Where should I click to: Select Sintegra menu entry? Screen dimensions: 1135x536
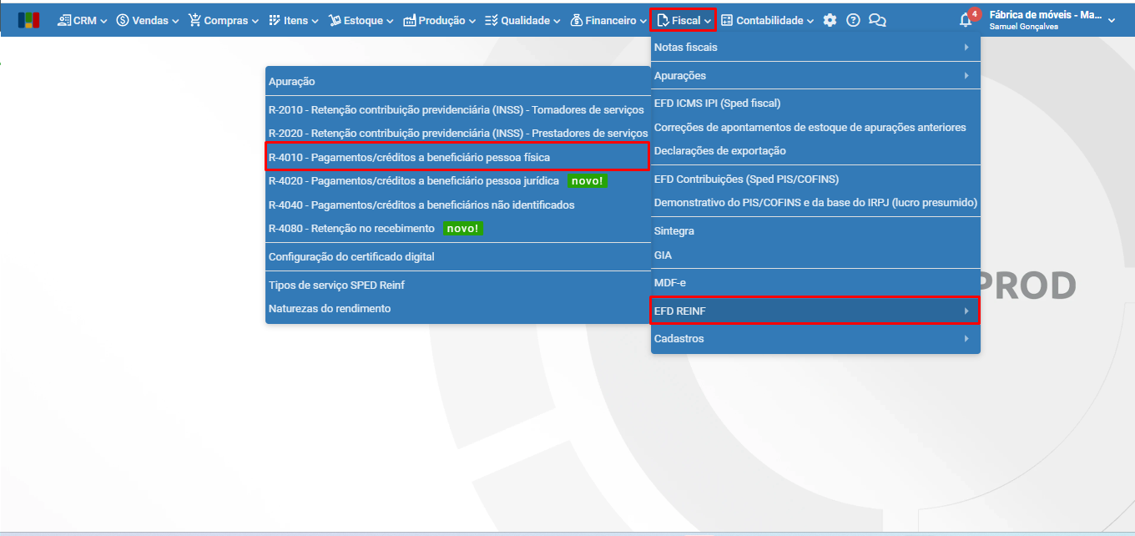(x=815, y=231)
